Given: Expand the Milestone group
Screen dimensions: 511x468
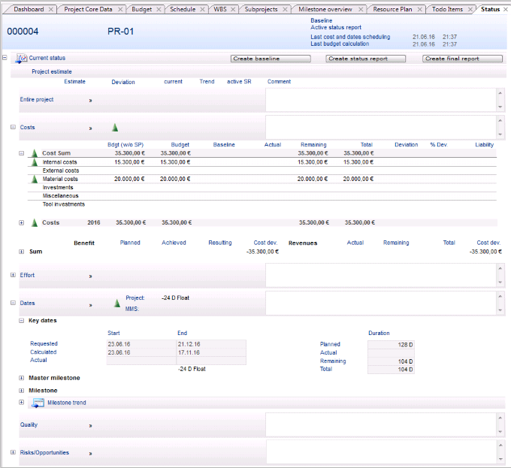Looking at the screenshot, I should [x=22, y=391].
